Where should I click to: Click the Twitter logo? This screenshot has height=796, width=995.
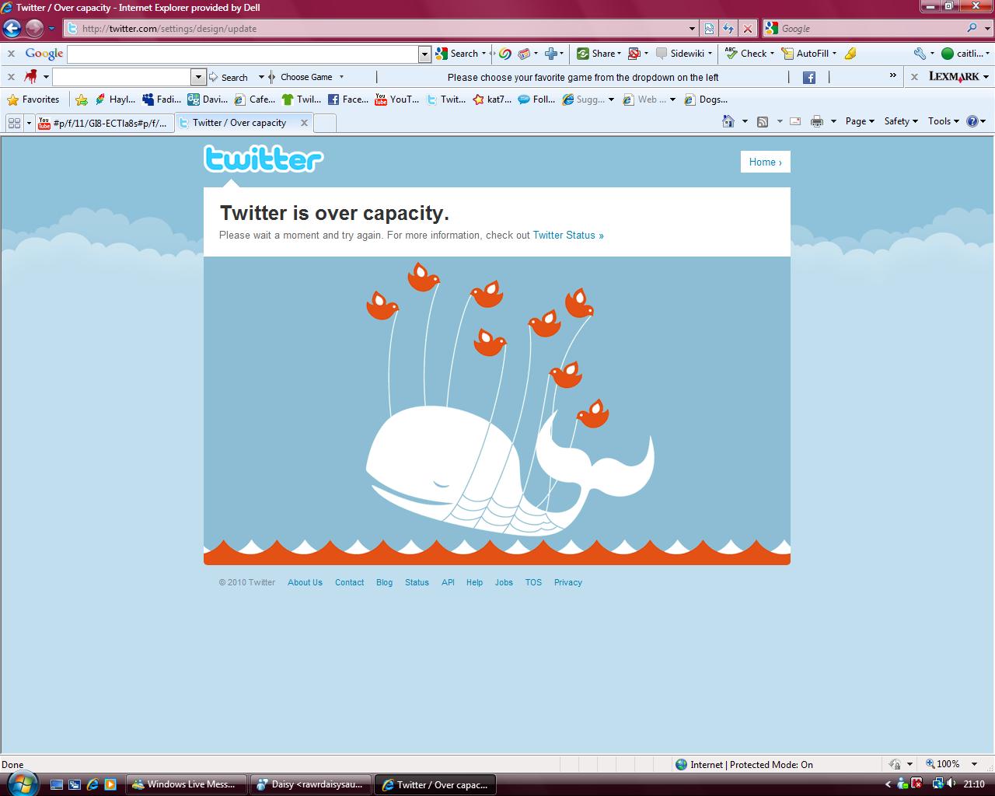[264, 159]
